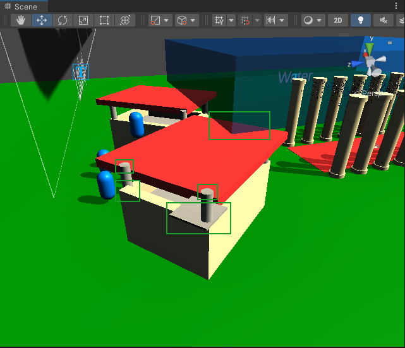Activate the Move tool
405x348 pixels.
(x=42, y=20)
